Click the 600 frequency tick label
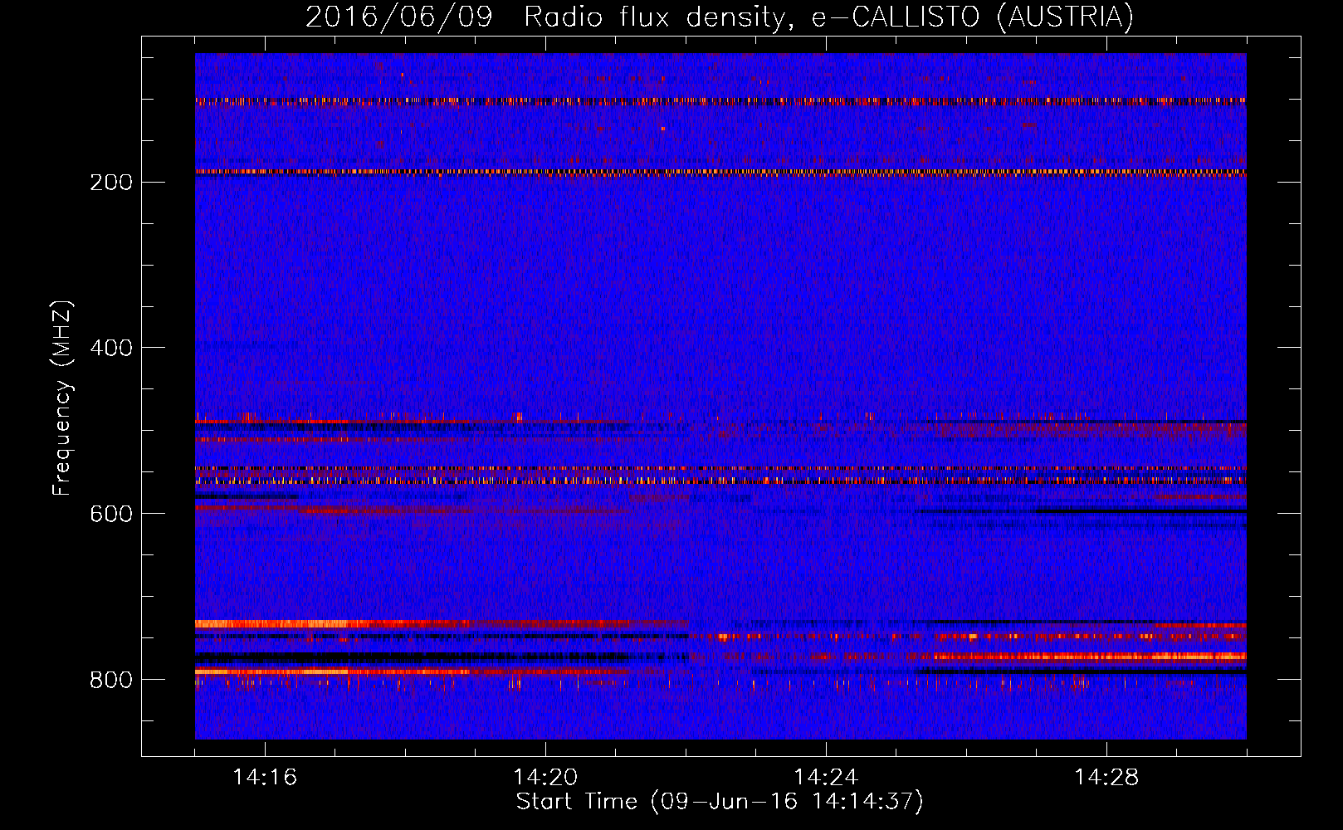 [111, 514]
